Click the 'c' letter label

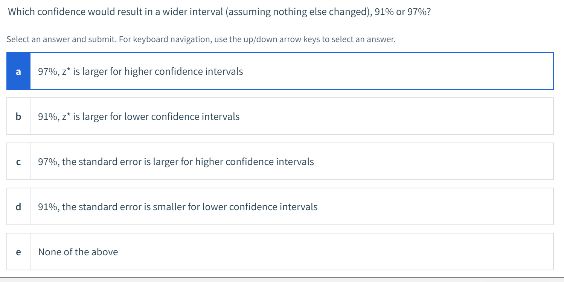pyautogui.click(x=18, y=161)
